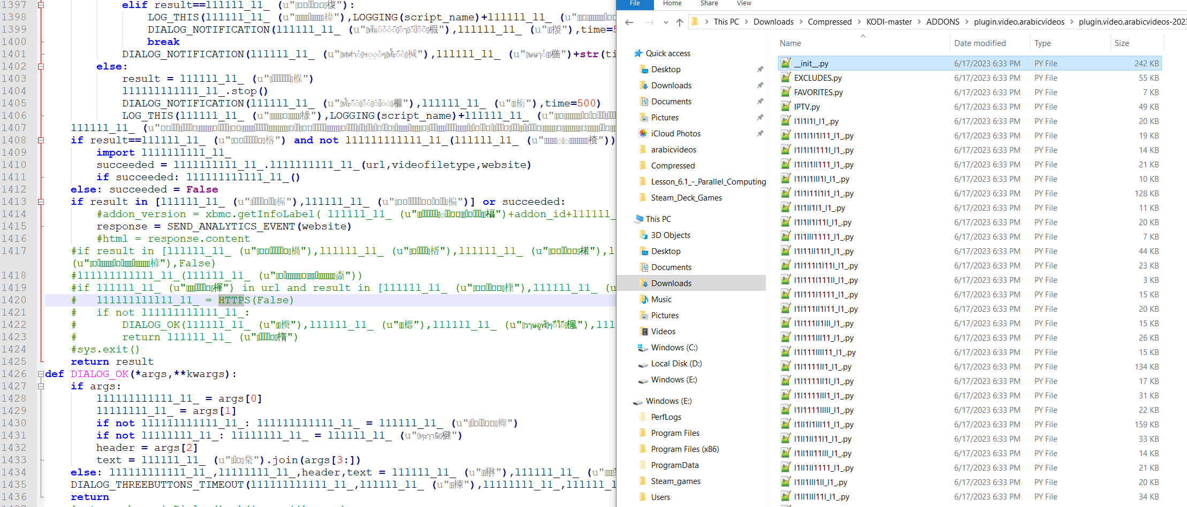Select the ProgramData folder in the sidebar

click(x=674, y=465)
